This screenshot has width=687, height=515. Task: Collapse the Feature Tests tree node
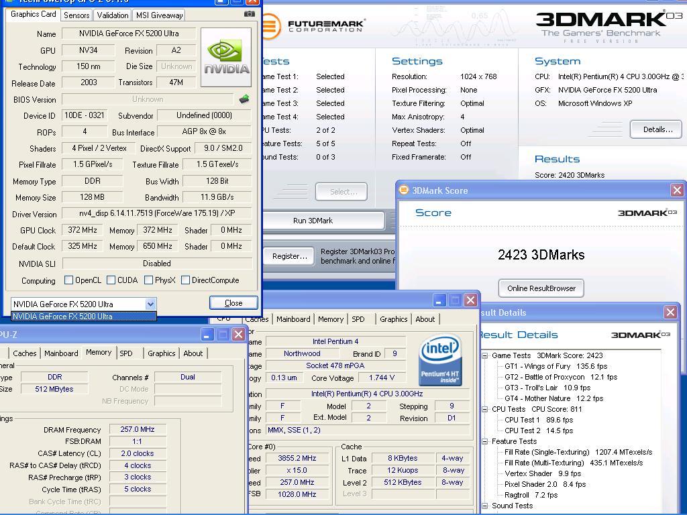(485, 441)
